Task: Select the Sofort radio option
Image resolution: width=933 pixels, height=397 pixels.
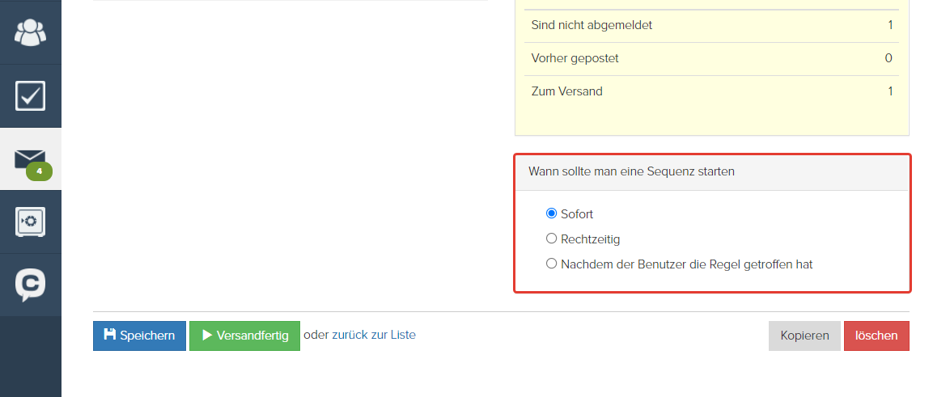Action: (551, 213)
